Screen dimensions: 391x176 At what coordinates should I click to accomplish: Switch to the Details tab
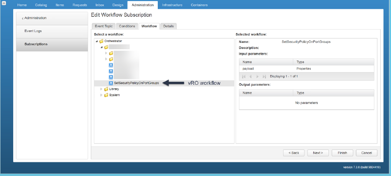click(x=169, y=26)
